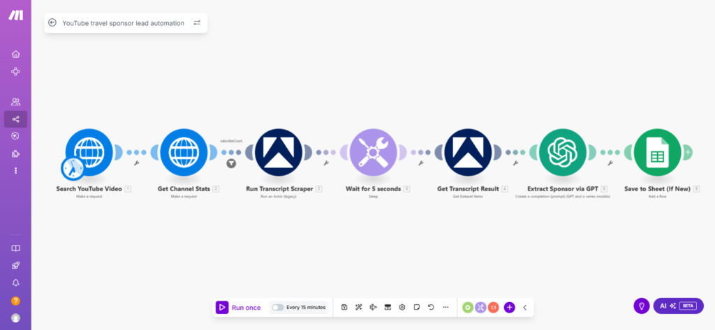This screenshot has width=715, height=330.
Task: Save the scenario with the floppy disk icon
Action: tap(344, 307)
